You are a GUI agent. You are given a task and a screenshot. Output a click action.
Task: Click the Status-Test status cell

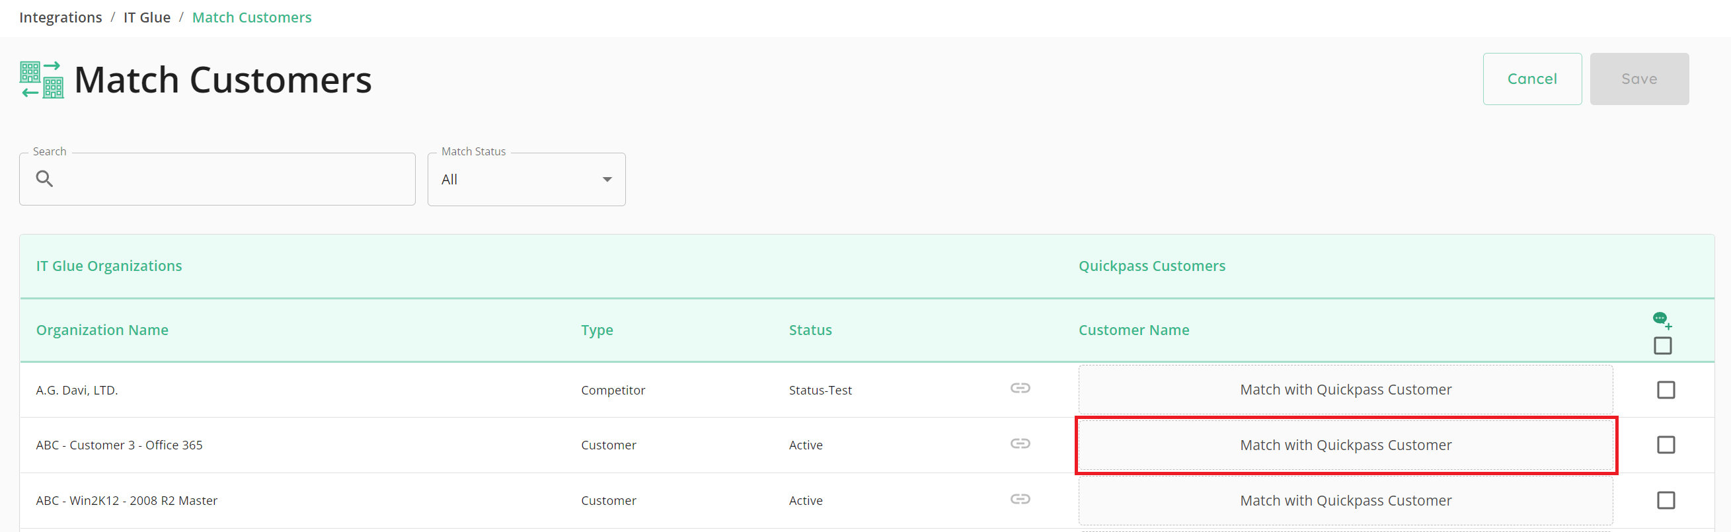(x=820, y=391)
